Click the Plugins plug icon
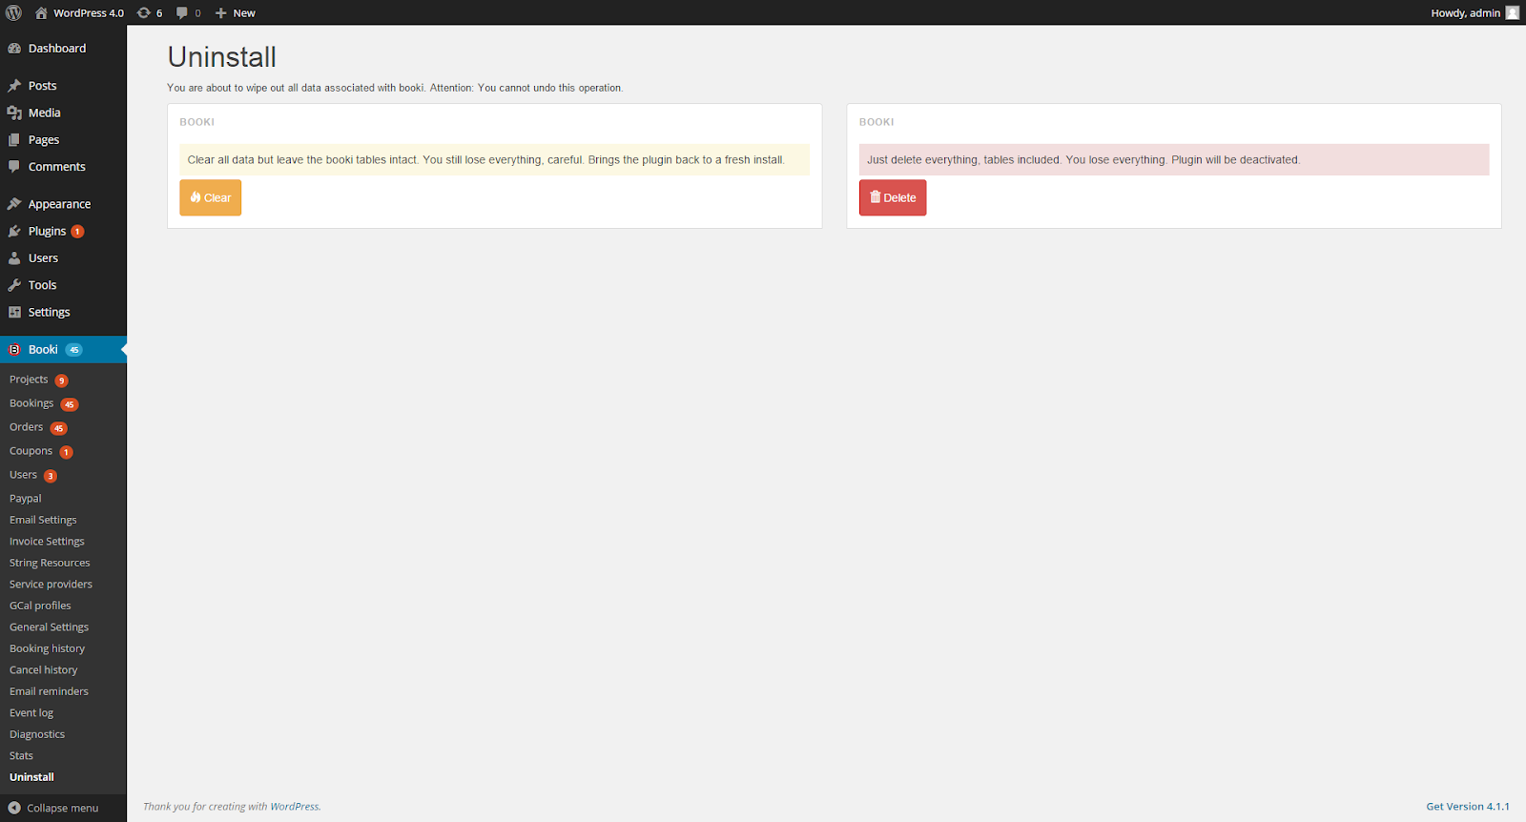Image resolution: width=1526 pixels, height=822 pixels. click(14, 231)
